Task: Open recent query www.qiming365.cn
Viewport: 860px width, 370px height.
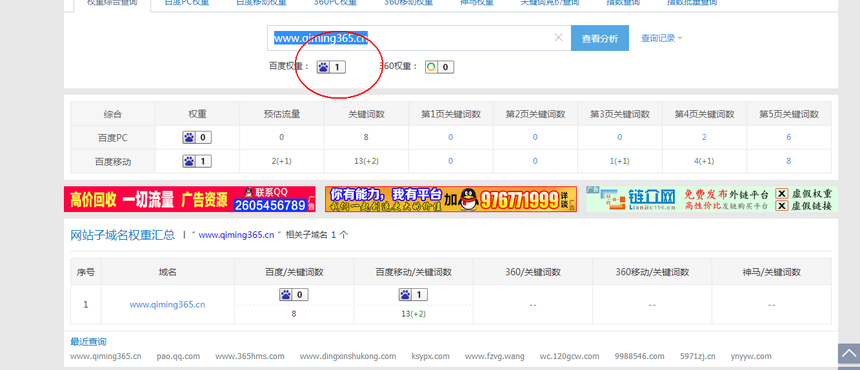Action: tap(106, 356)
